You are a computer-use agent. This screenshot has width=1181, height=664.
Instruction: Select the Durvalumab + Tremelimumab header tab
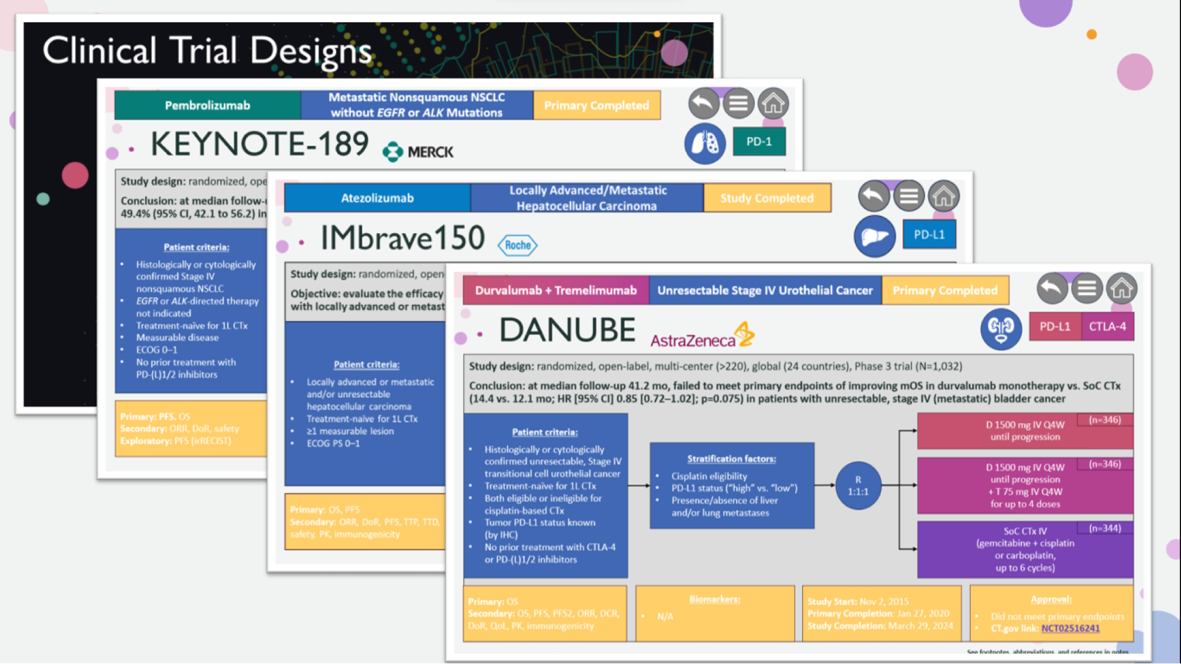point(555,290)
